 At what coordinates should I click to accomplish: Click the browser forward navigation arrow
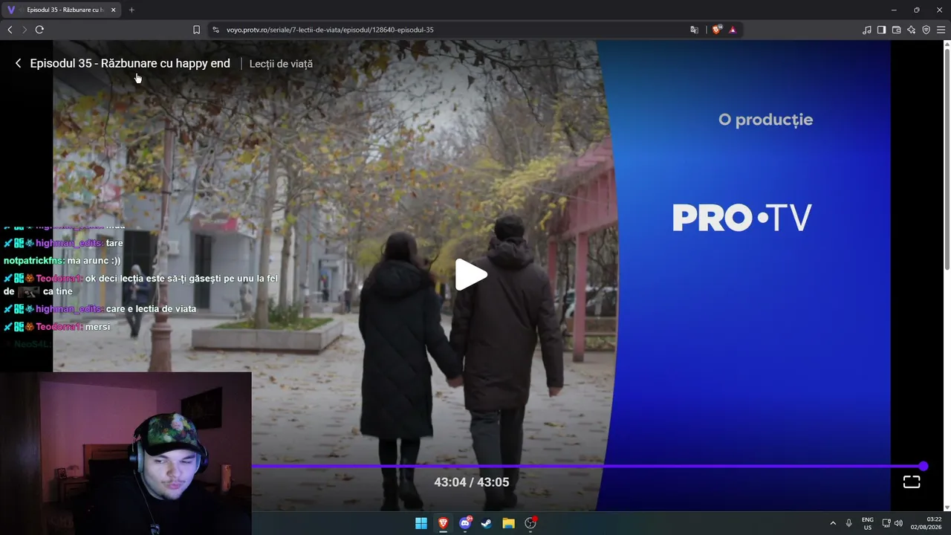(x=25, y=30)
